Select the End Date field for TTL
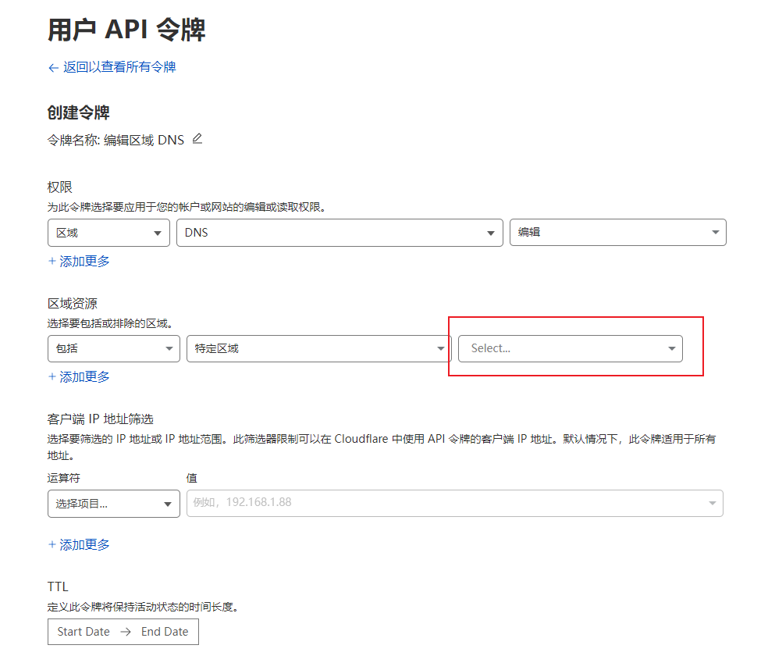Screen dimensions: 768x663 coord(165,632)
